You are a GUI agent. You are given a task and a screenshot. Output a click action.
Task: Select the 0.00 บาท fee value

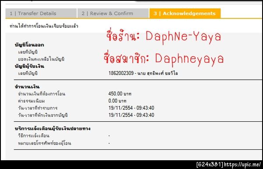117,101
